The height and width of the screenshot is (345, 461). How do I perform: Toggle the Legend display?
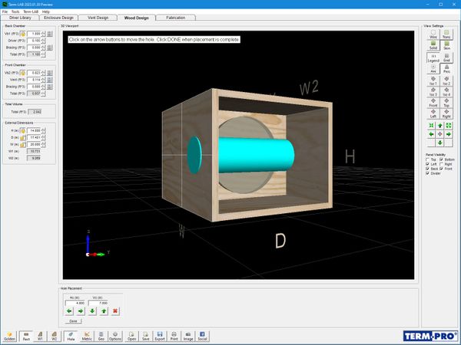coord(433,58)
